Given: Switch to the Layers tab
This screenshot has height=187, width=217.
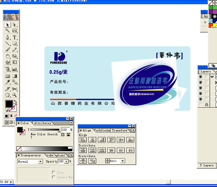Looking at the screenshot, I should 206,72.
